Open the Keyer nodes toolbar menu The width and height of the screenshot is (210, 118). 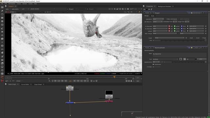2,28
